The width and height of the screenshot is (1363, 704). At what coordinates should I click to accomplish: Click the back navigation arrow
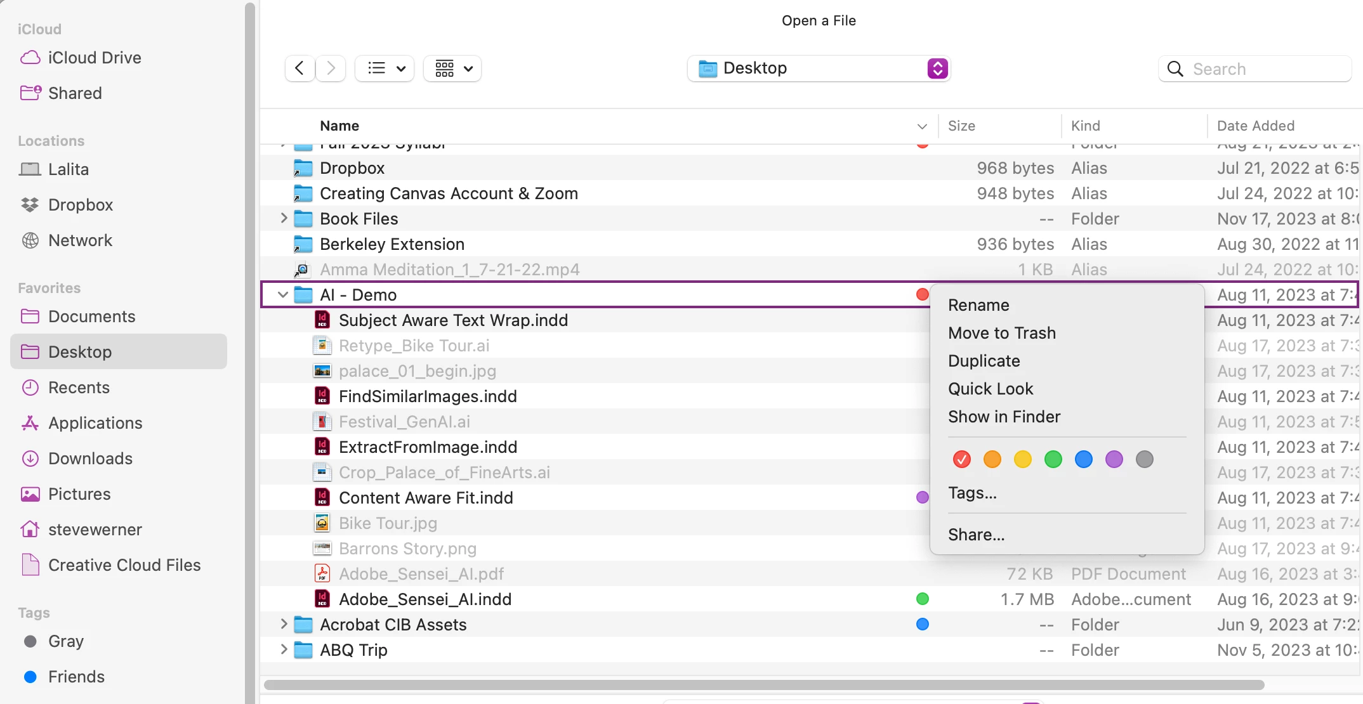[x=300, y=68]
